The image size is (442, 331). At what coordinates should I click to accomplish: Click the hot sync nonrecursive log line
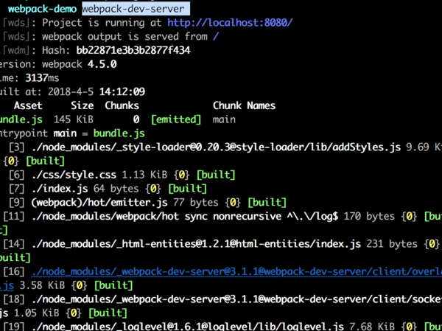click(x=221, y=216)
